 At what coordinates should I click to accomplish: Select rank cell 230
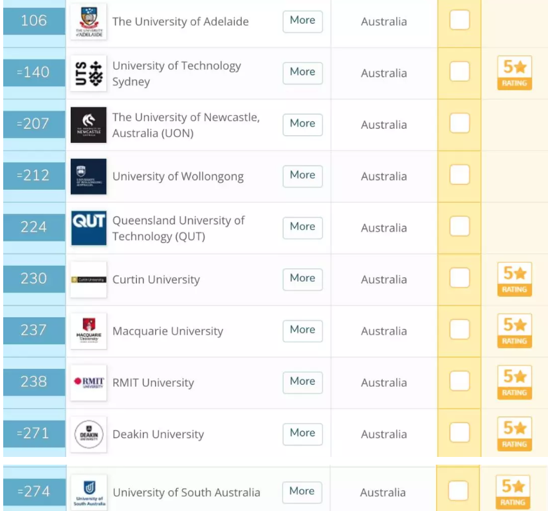(34, 279)
